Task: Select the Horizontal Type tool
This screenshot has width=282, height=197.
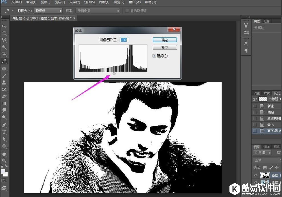Action: (x=4, y=132)
